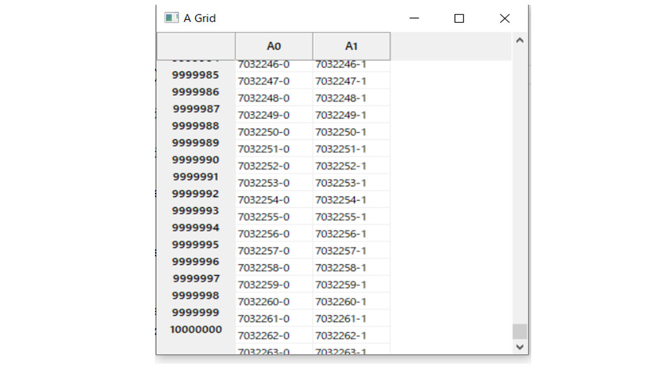Maximize the A Grid window
The height and width of the screenshot is (373, 664).
coord(459,18)
